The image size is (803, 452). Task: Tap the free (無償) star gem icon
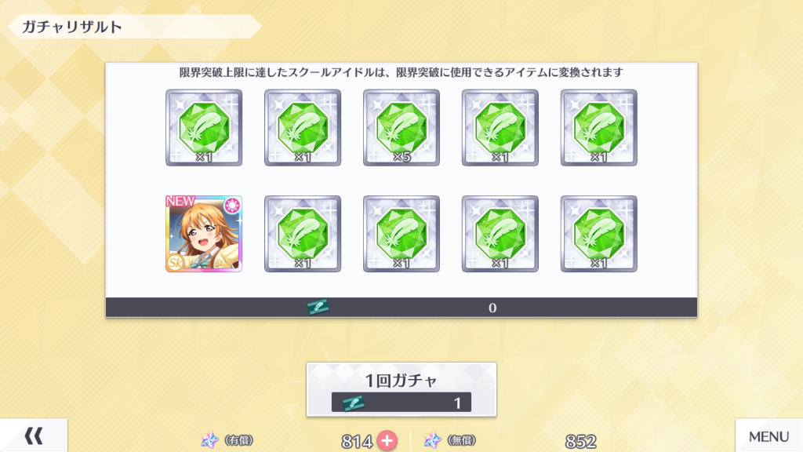click(432, 439)
